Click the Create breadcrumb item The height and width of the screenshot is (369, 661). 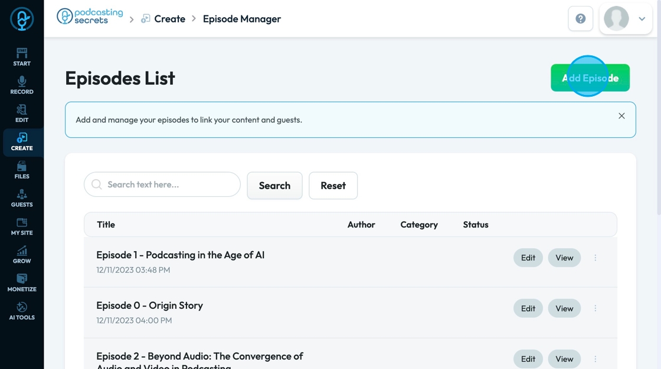click(x=169, y=19)
